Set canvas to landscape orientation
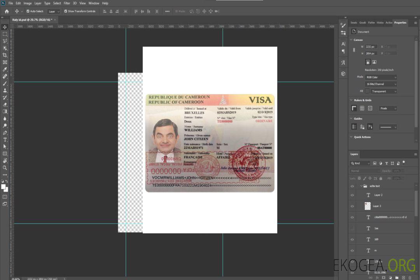Image resolution: width=420 pixels, height=280 pixels. 374,62
